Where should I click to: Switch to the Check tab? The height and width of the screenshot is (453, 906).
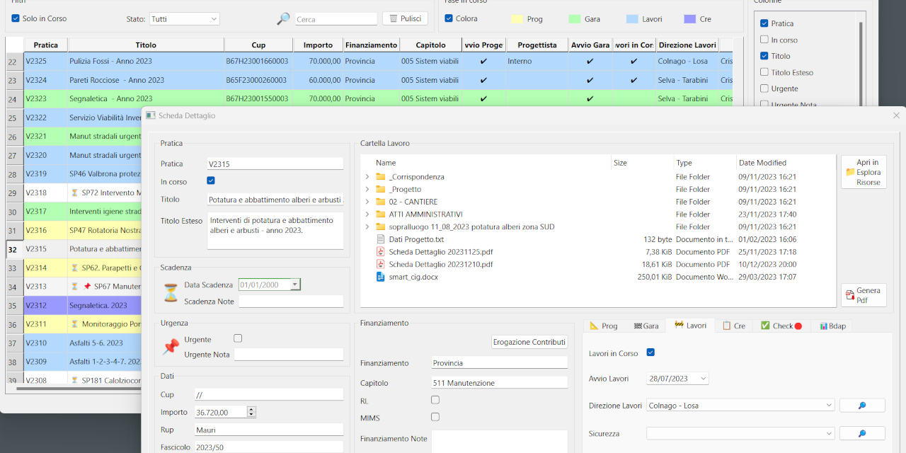[781, 326]
